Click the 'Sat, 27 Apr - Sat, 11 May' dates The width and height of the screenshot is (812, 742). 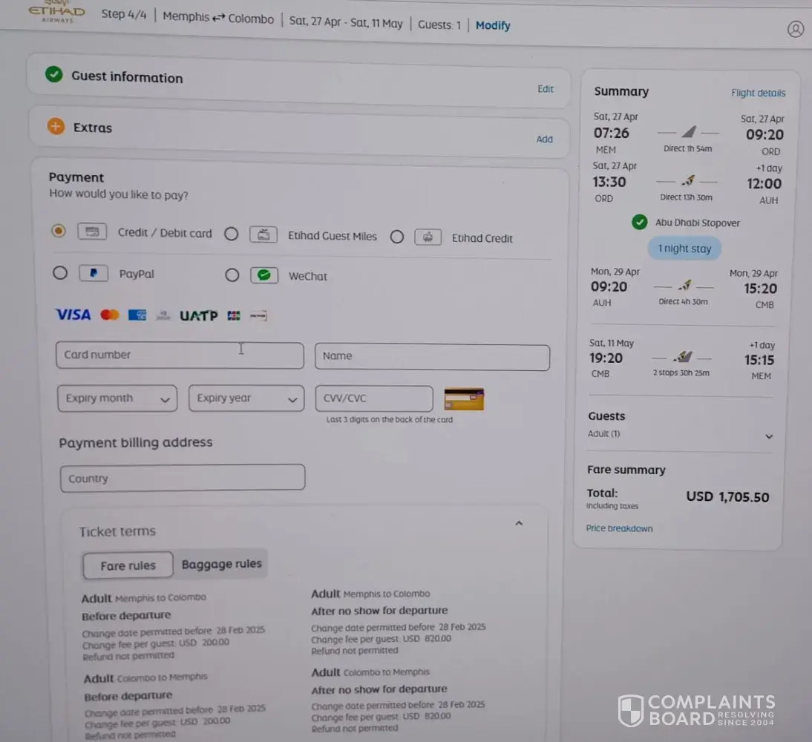pyautogui.click(x=346, y=22)
